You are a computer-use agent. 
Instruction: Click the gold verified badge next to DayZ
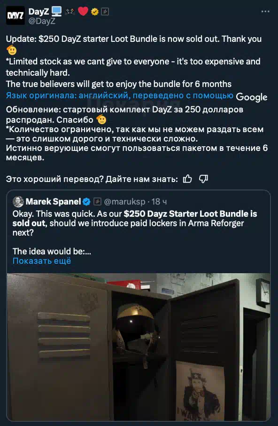point(95,11)
